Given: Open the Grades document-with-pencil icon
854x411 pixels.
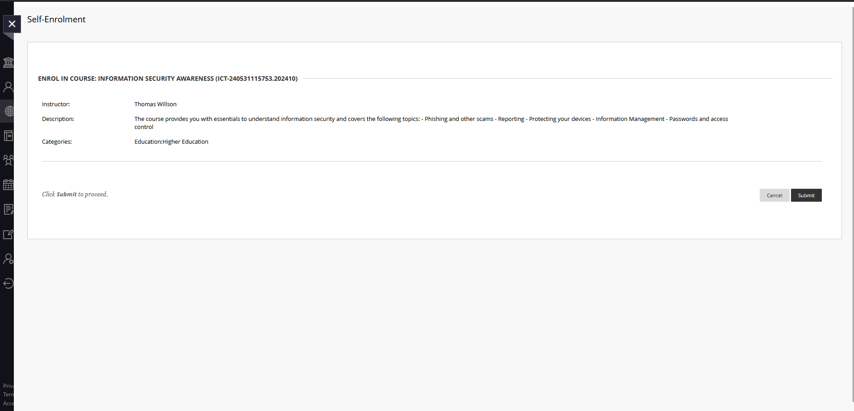Looking at the screenshot, I should tap(8, 209).
